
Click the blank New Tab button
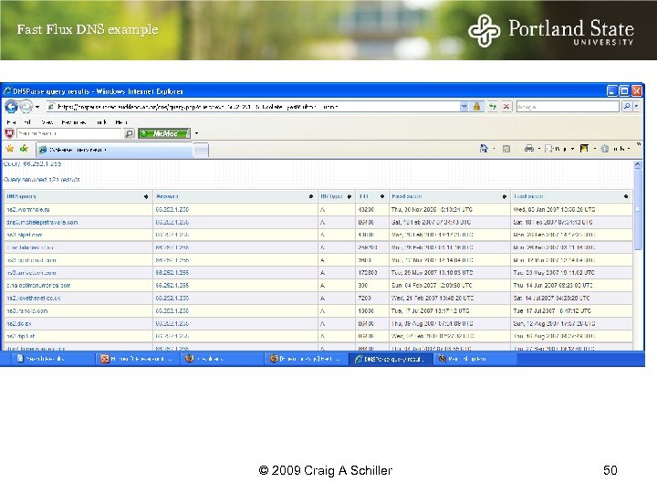[x=201, y=150]
